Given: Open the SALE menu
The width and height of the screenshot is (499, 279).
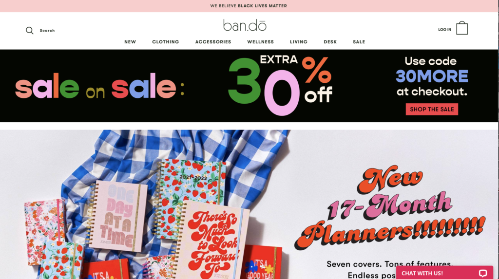Looking at the screenshot, I should [x=359, y=42].
